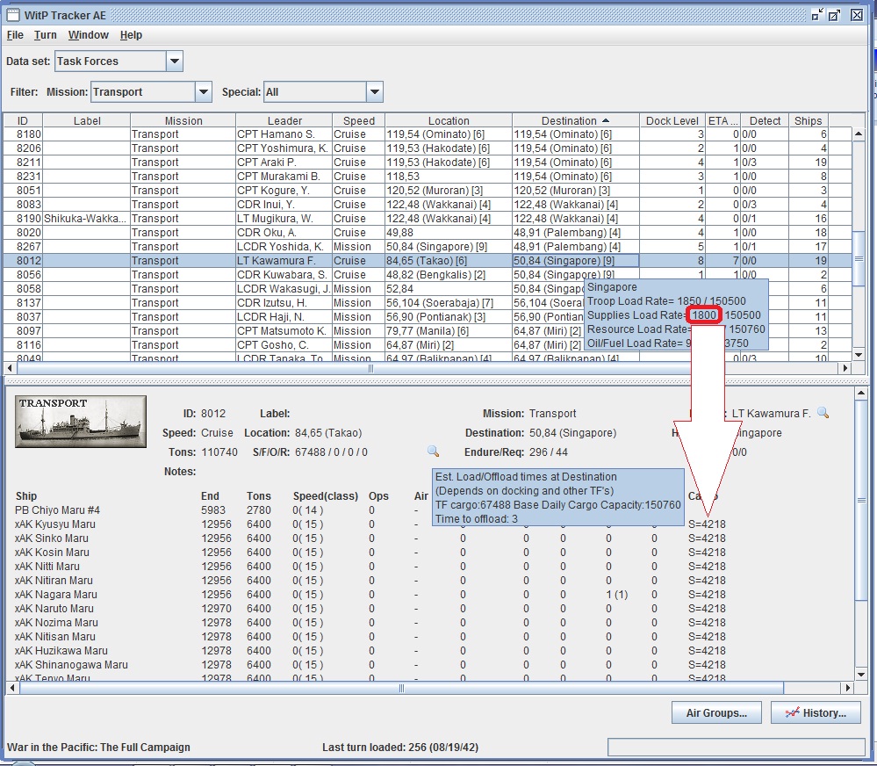Viewport: 877px width, 766px height.
Task: Click the magnifier icon next to S/F/O/R values
Action: [433, 452]
